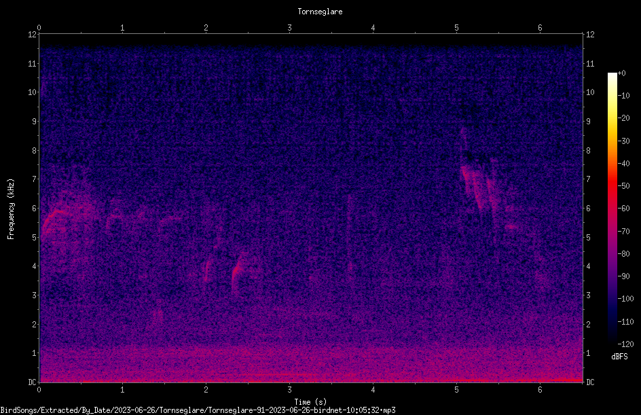
Task: Click the 11 tick on the left frequency axis
Action: (32, 63)
